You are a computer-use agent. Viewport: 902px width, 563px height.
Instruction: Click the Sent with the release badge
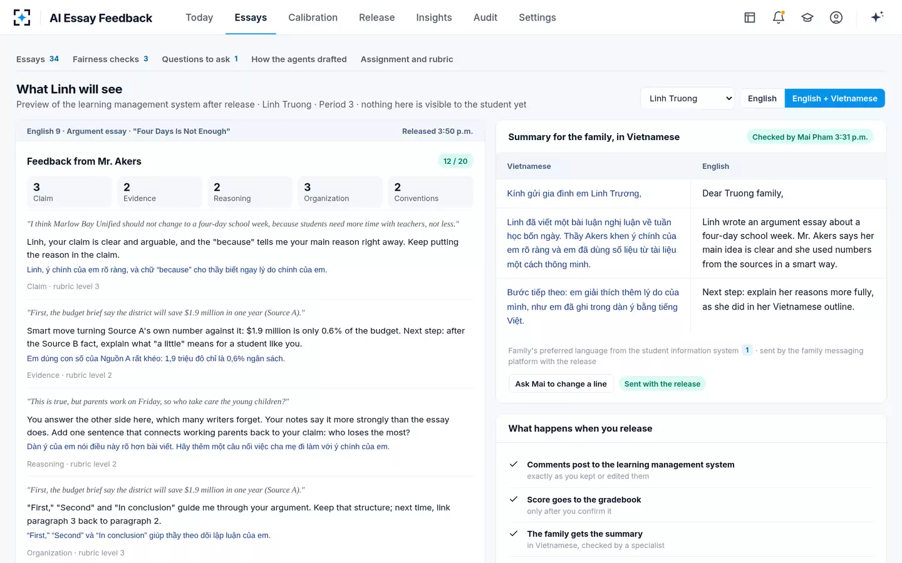[x=662, y=383]
